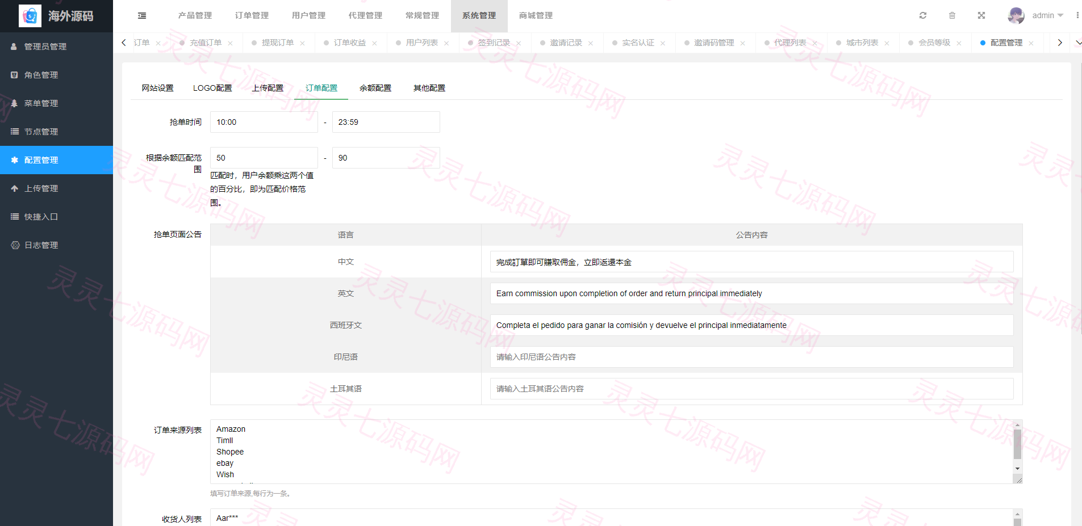This screenshot has height=526, width=1082.
Task: Open tab list dropdown chevron
Action: pyautogui.click(x=1077, y=43)
